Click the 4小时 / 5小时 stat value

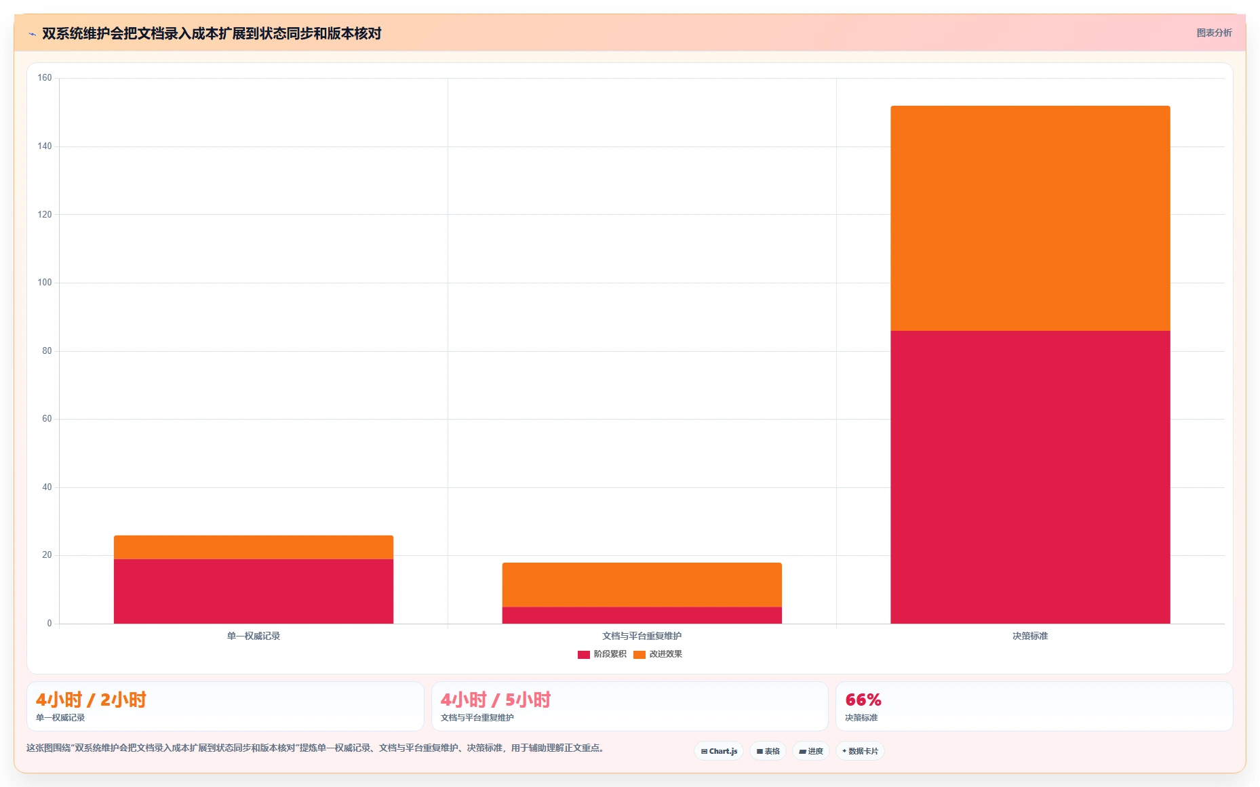pos(496,700)
